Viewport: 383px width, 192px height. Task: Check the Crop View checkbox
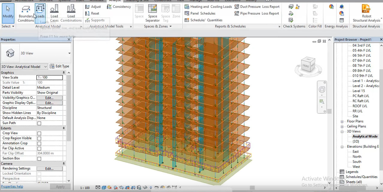pos(39,133)
